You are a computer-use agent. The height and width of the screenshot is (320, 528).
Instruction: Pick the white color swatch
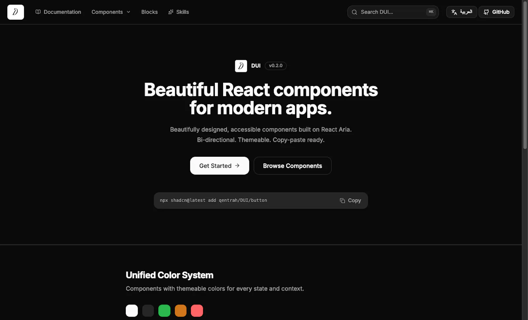click(x=132, y=310)
